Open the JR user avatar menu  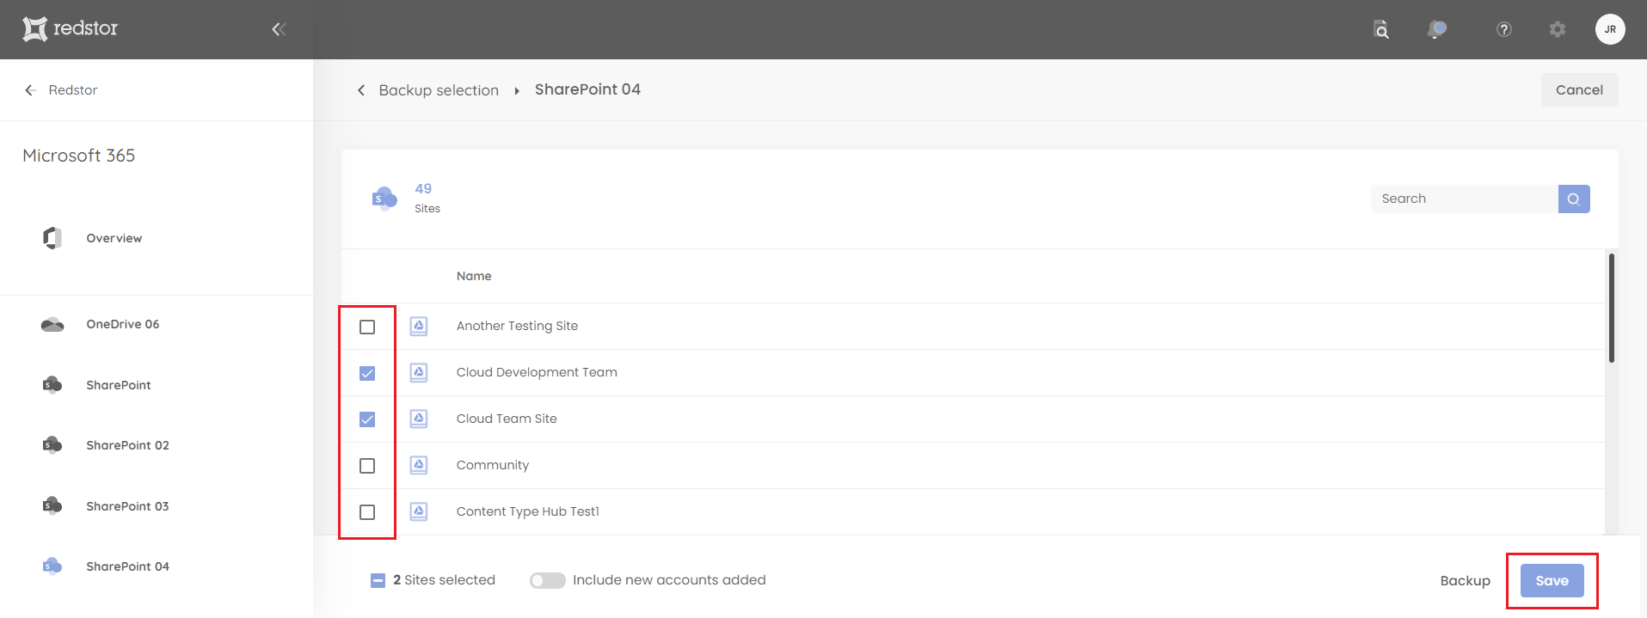[1610, 29]
